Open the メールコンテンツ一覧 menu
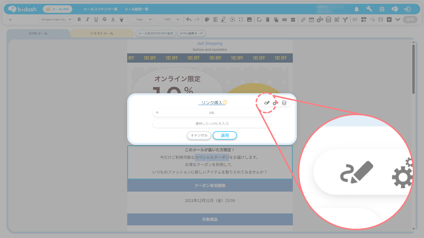Viewport: 424px width, 238px height. 101,9
